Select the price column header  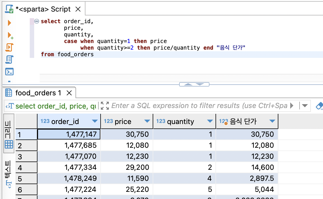(x=127, y=121)
